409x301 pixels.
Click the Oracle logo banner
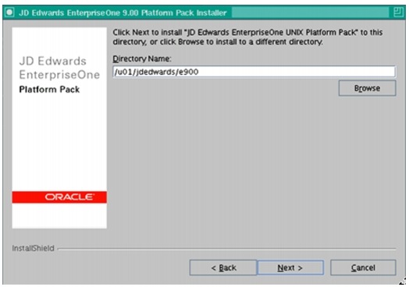coord(59,197)
